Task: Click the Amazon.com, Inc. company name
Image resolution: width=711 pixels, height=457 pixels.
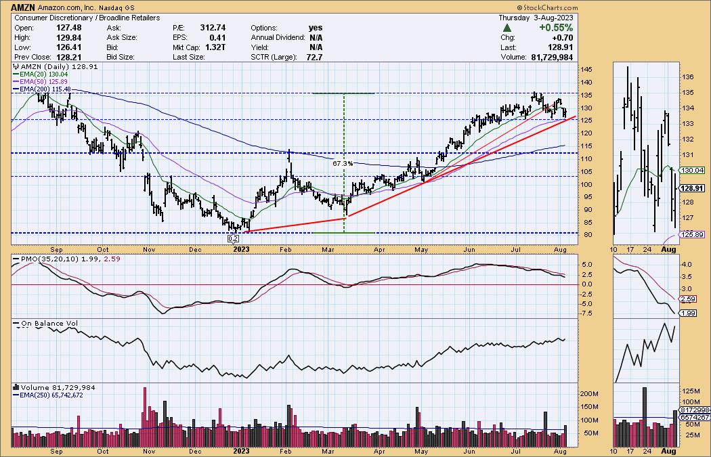Action: [65, 7]
